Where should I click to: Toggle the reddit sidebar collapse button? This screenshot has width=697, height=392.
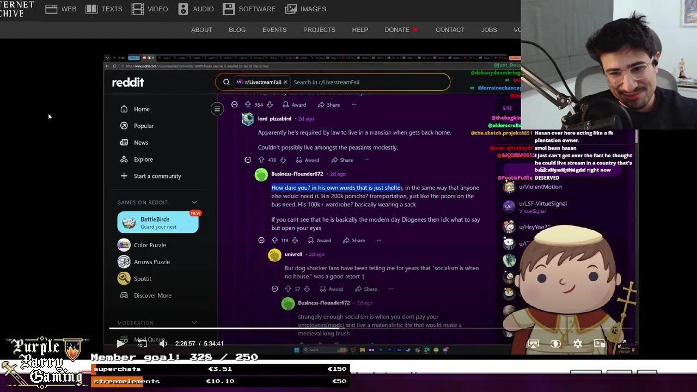click(x=217, y=109)
